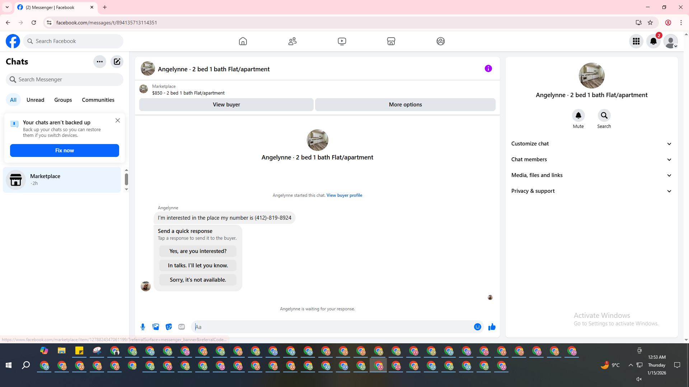689x387 pixels.
Task: Expand the Chat members section
Action: tap(591, 159)
